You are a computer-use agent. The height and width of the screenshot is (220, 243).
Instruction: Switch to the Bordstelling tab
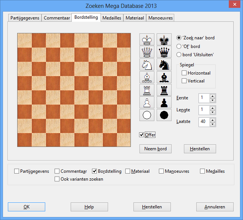tap(86, 17)
